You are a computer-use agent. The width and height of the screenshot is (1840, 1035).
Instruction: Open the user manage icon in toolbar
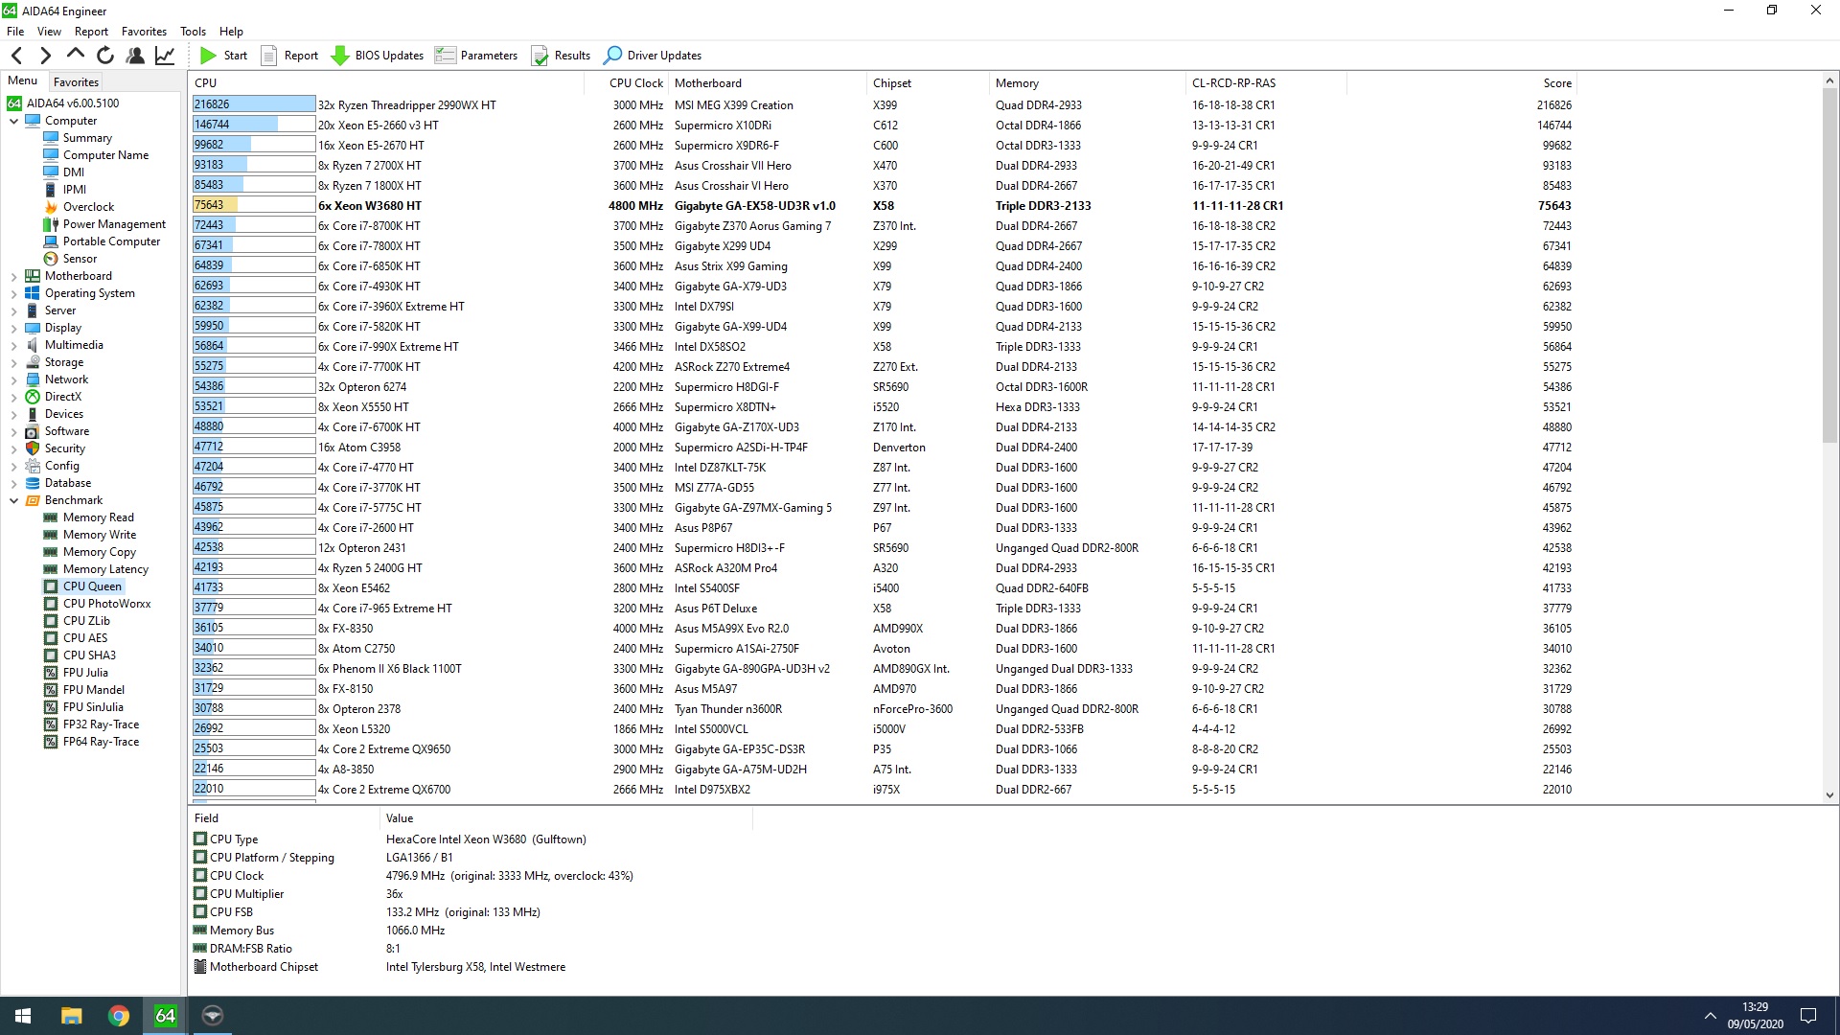click(x=135, y=56)
